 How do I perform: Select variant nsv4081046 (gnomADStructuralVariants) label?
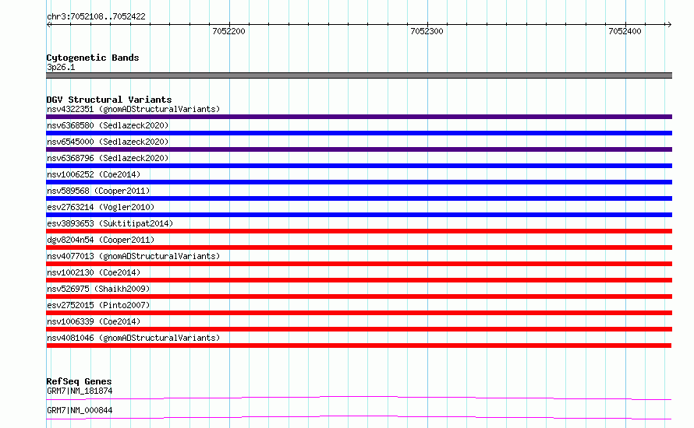pyautogui.click(x=133, y=338)
